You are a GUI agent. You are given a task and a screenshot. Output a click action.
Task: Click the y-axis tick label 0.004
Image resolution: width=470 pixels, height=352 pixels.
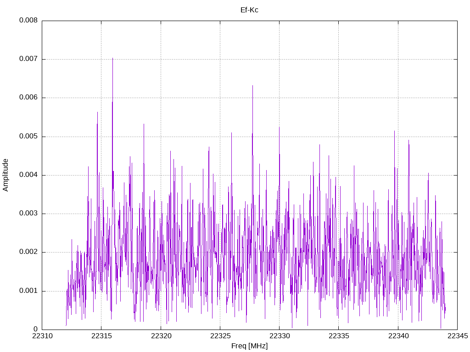coord(28,175)
